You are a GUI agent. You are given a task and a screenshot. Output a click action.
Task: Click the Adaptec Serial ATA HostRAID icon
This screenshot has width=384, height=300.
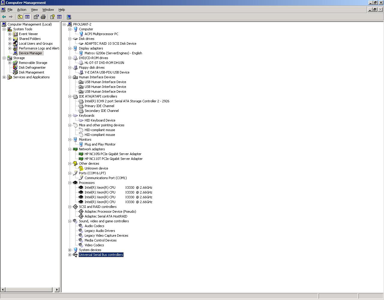tap(81, 216)
